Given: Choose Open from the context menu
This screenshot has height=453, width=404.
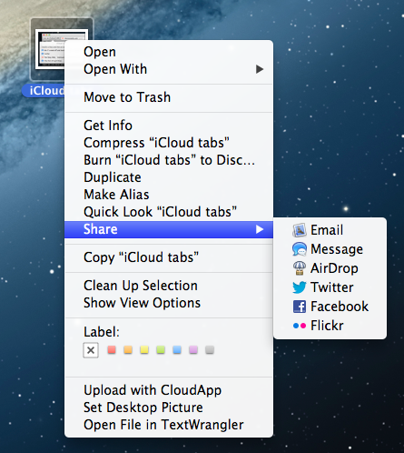Looking at the screenshot, I should (x=169, y=52).
